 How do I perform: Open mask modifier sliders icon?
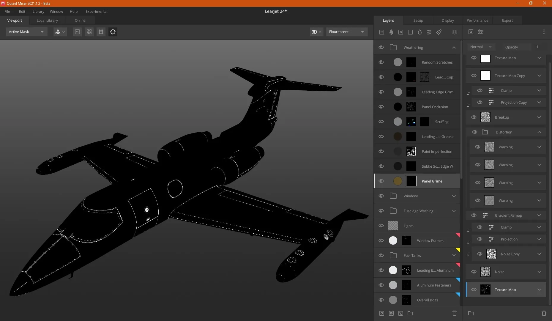(x=480, y=32)
